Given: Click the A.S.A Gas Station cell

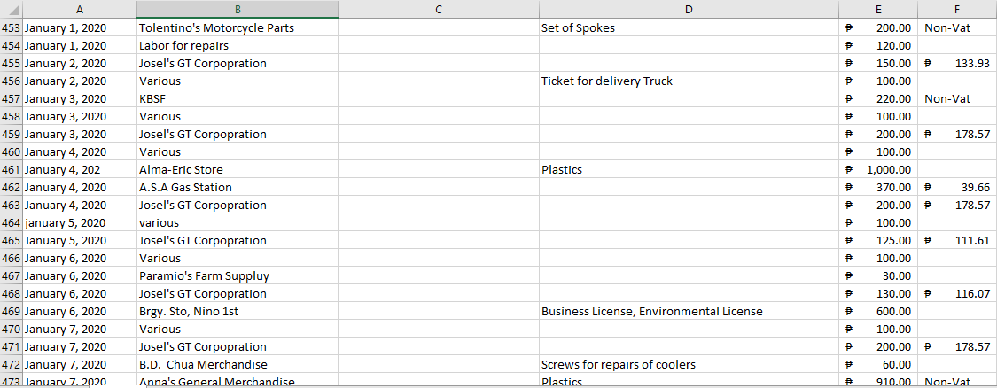Looking at the screenshot, I should tap(185, 188).
